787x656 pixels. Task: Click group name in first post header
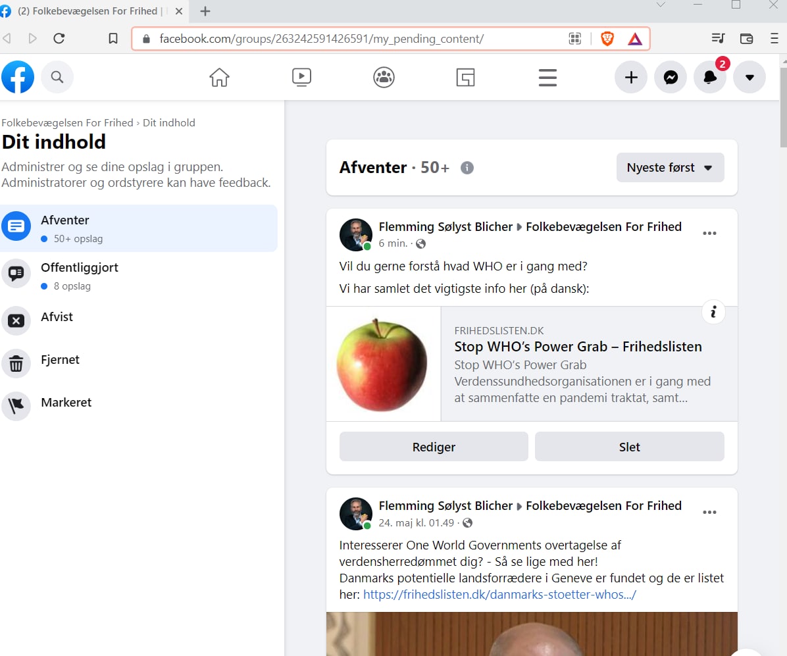tap(603, 227)
